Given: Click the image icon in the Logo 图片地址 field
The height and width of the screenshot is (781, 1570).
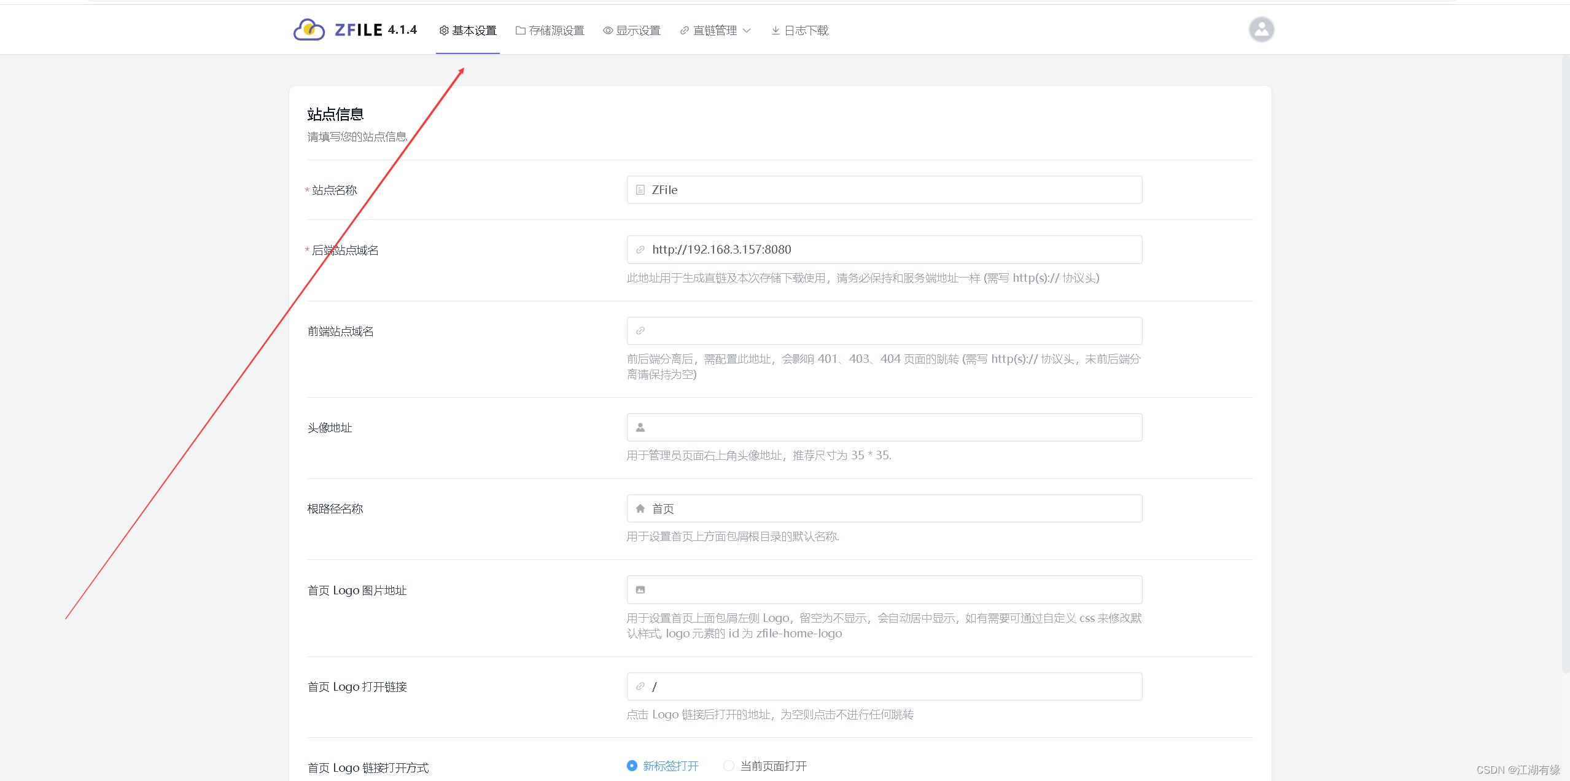Looking at the screenshot, I should pyautogui.click(x=640, y=589).
